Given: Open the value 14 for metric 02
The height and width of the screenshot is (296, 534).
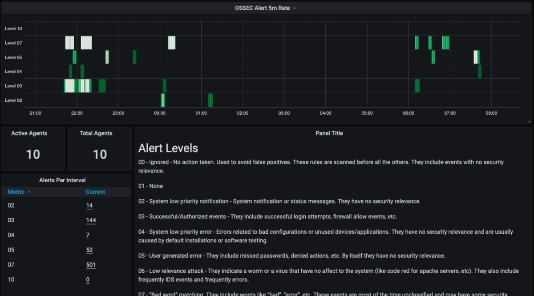Looking at the screenshot, I should (89, 205).
